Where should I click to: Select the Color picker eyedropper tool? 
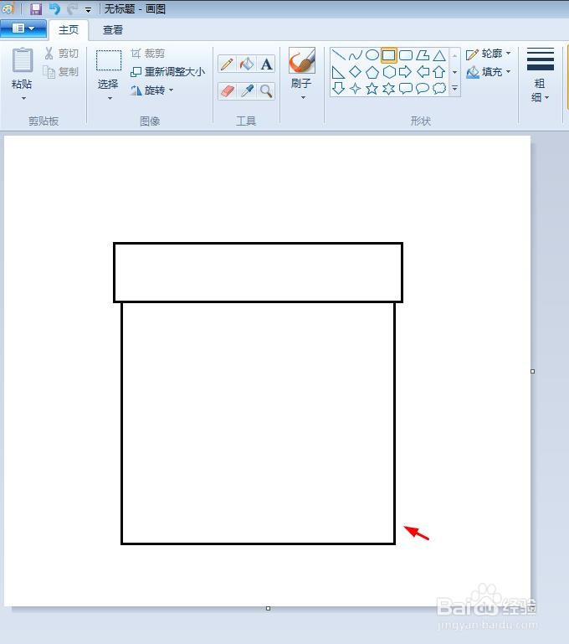pyautogui.click(x=247, y=90)
